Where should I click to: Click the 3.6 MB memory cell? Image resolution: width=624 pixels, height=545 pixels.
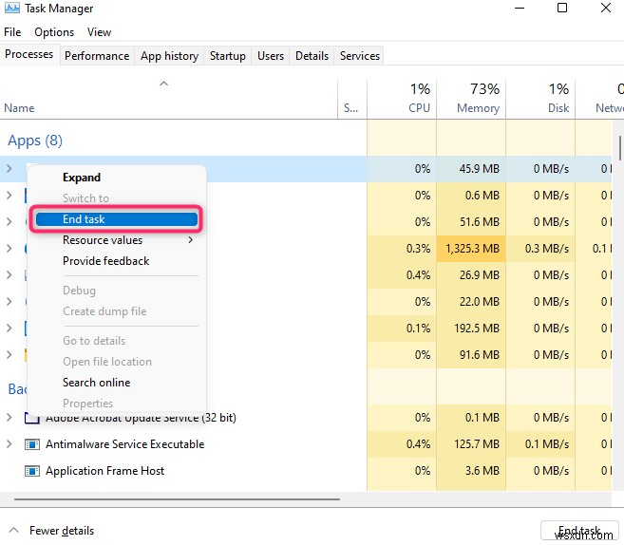[x=471, y=471]
